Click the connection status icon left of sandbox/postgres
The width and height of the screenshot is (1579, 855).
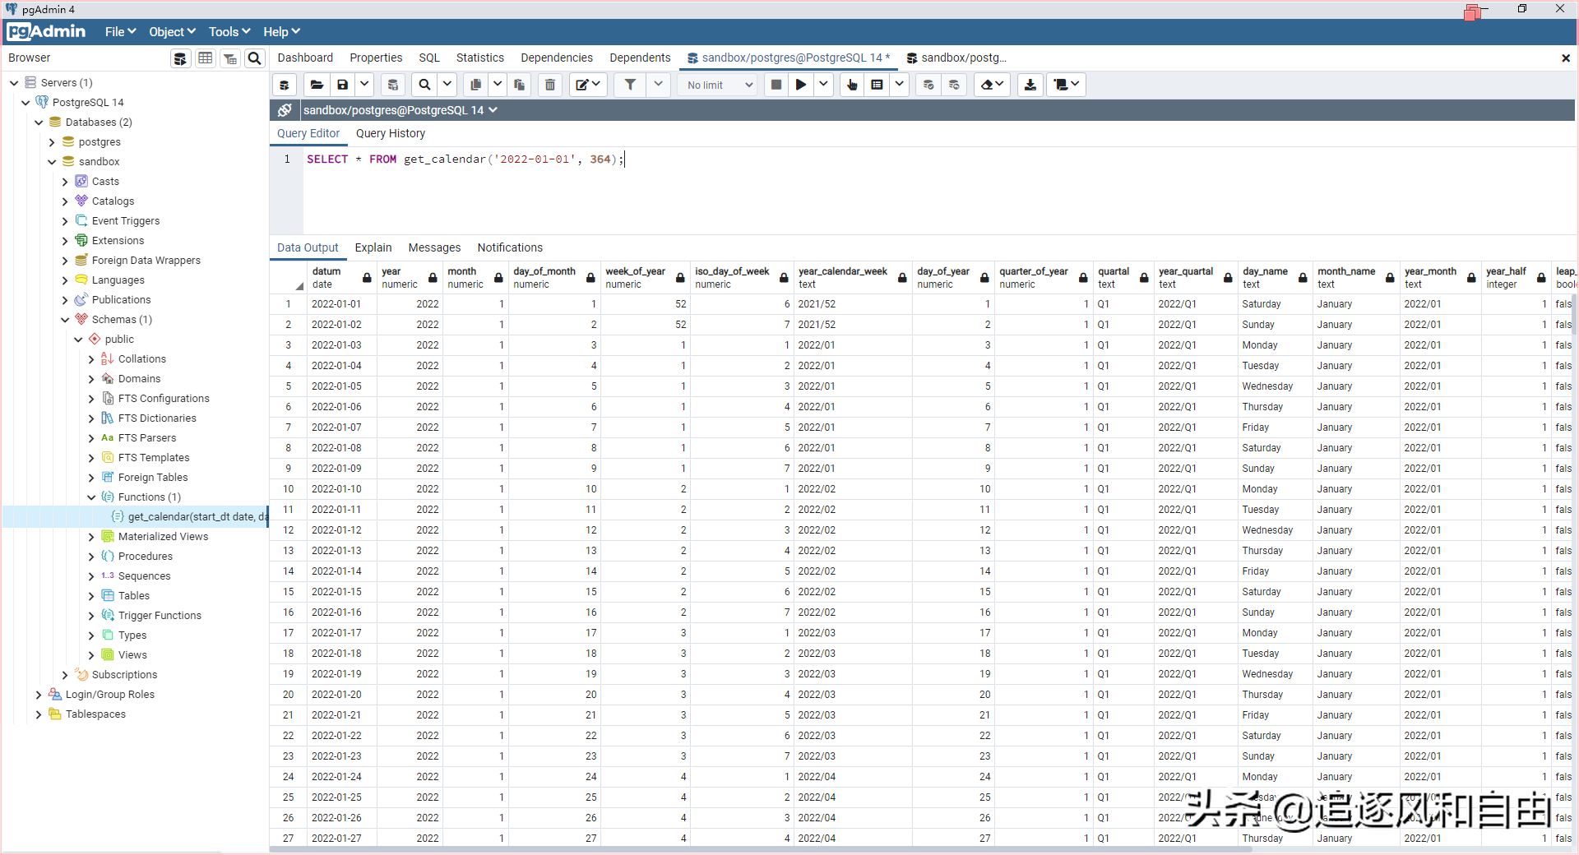[x=285, y=110]
